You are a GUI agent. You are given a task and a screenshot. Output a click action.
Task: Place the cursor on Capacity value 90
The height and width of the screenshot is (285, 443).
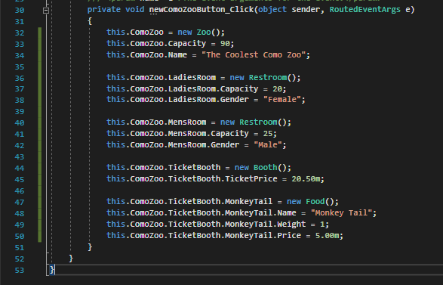[225, 44]
